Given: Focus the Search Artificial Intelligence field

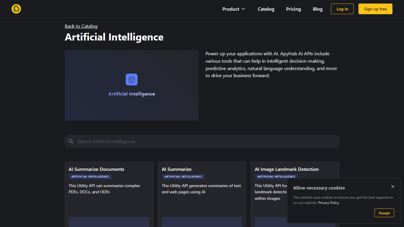Looking at the screenshot, I should (x=202, y=141).
